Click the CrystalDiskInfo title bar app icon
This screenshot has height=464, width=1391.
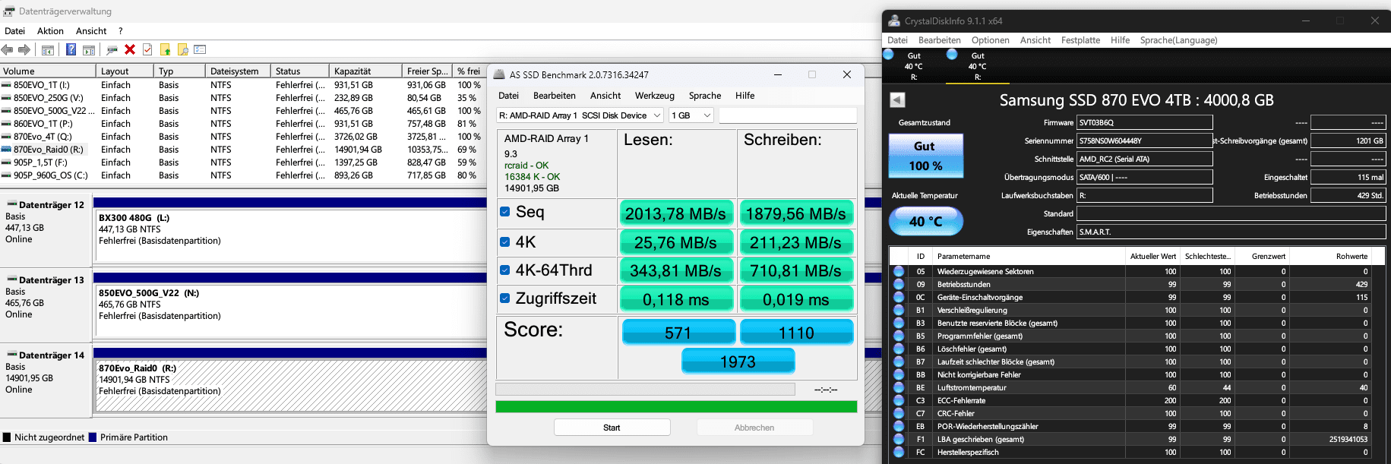pos(894,21)
